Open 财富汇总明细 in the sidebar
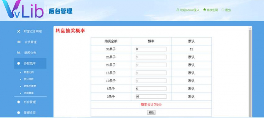264x118 pixels. (x=33, y=31)
